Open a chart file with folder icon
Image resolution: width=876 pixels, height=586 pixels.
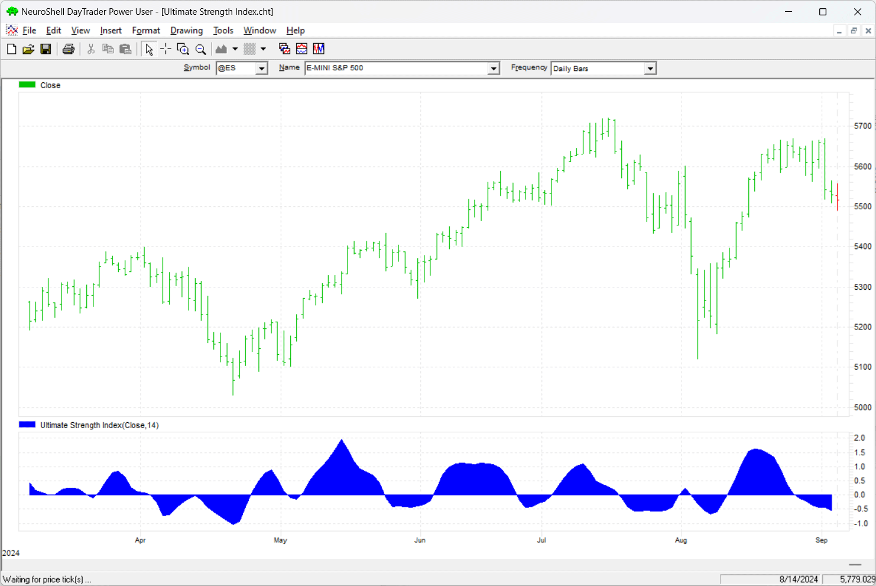pos(28,49)
